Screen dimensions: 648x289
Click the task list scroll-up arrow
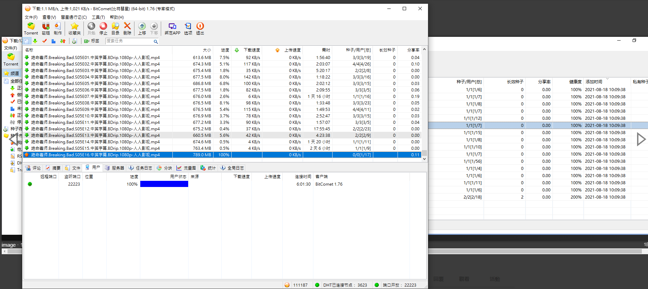424,49
